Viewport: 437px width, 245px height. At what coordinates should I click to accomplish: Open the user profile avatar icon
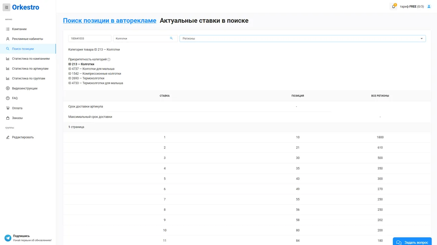click(x=429, y=7)
